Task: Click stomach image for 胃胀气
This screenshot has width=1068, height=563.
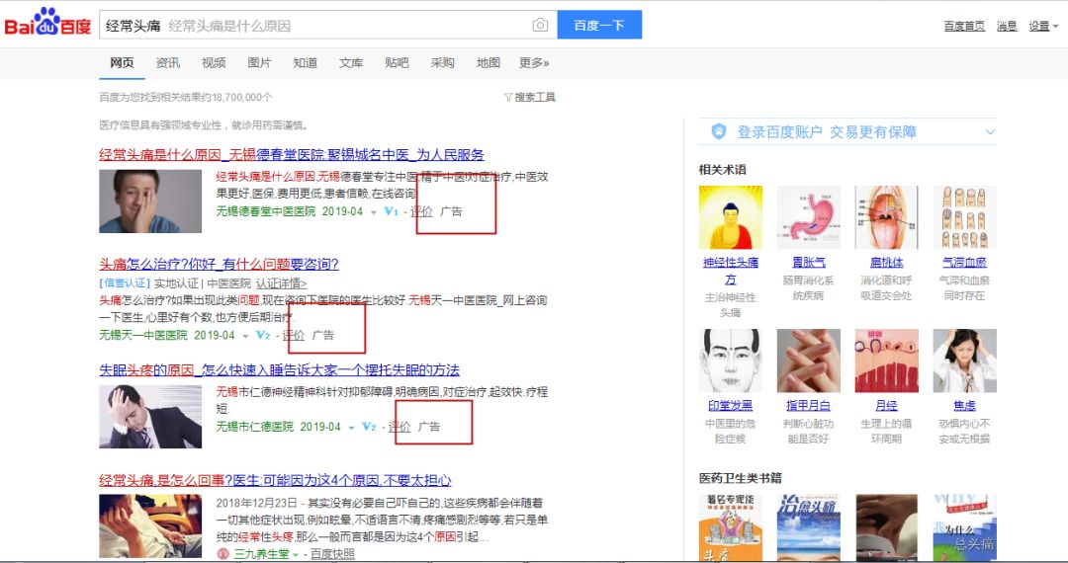Action: pyautogui.click(x=809, y=217)
